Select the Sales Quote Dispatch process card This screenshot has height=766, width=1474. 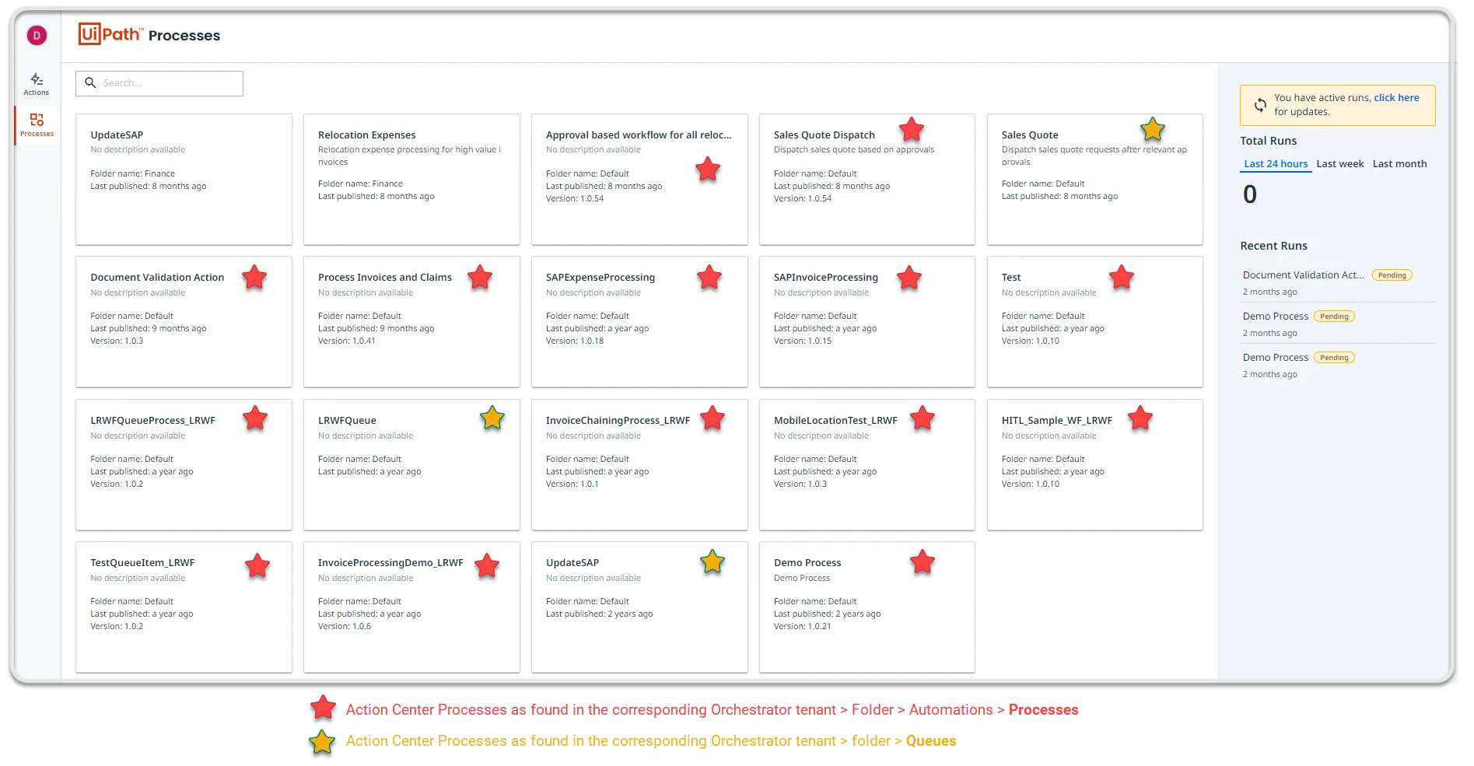(867, 180)
